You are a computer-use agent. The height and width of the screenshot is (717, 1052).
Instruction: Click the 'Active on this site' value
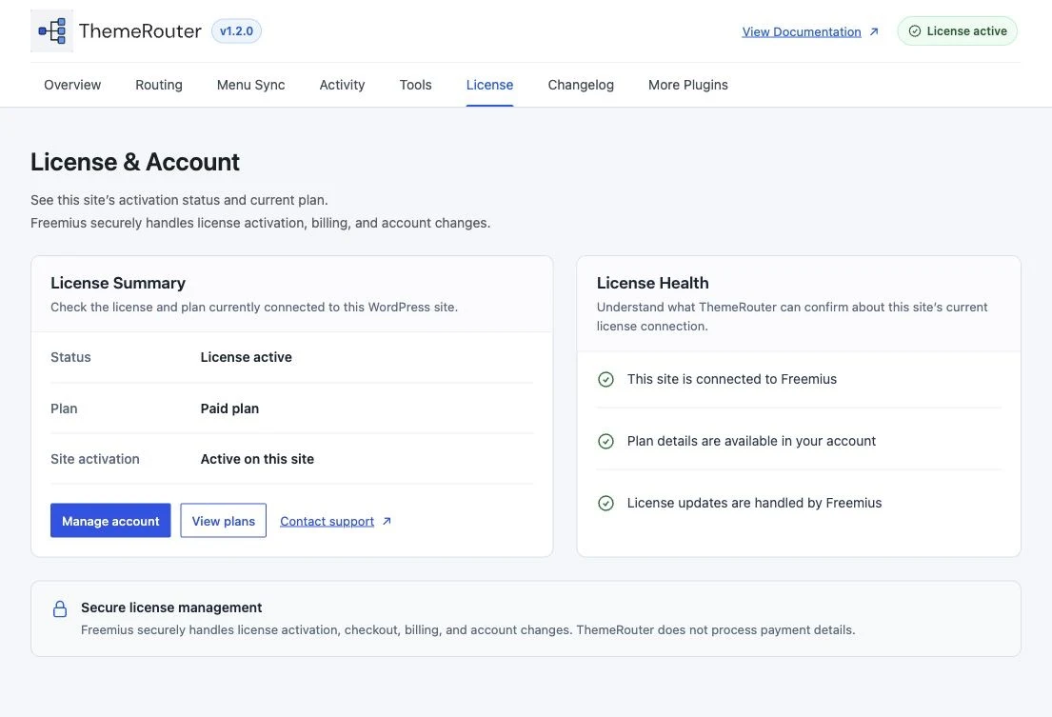pyautogui.click(x=257, y=459)
